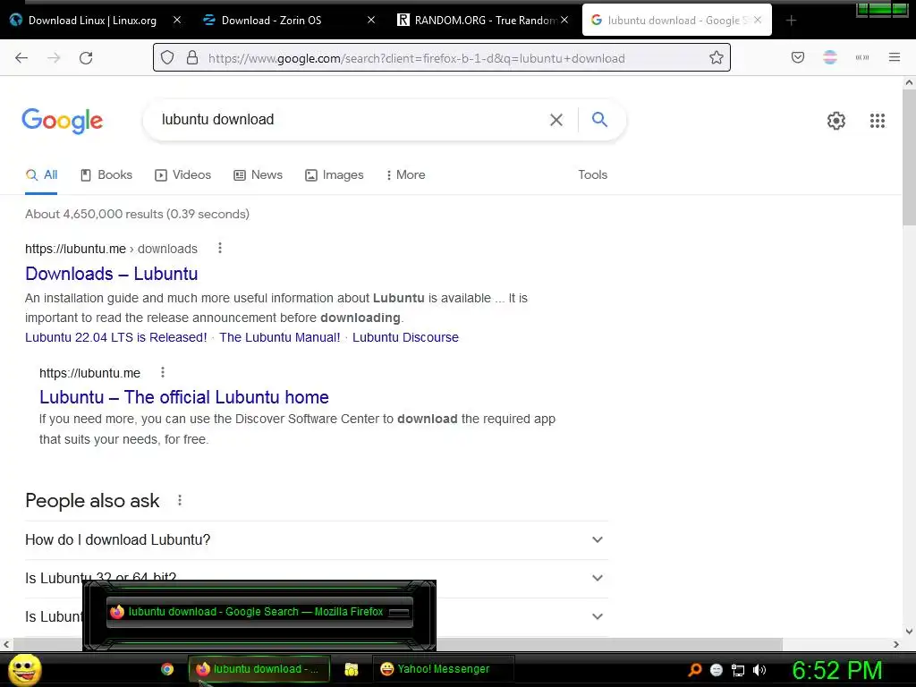The image size is (916, 687).
Task: Go to the Google logo homepage
Action: [63, 121]
